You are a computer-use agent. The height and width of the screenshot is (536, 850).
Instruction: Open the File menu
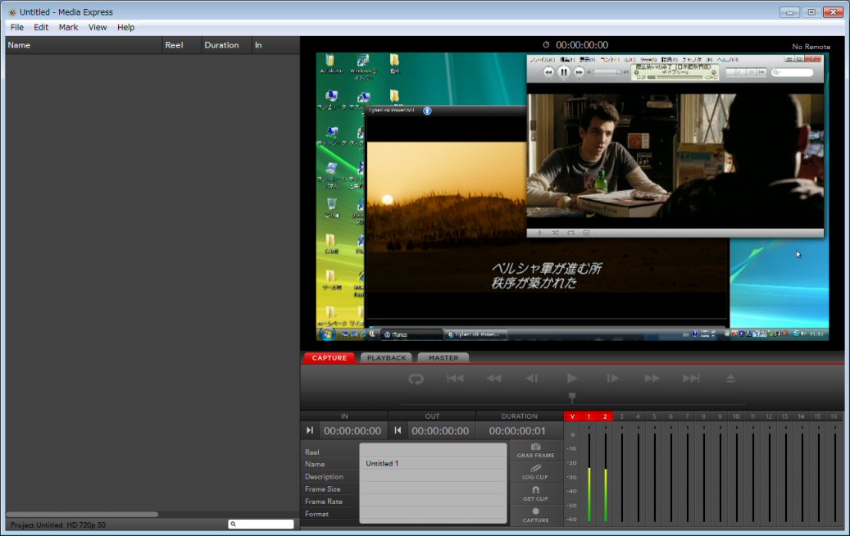tap(17, 27)
